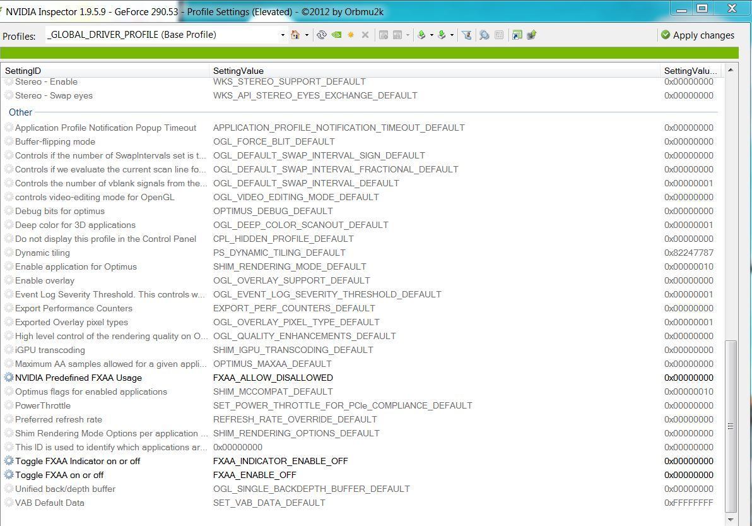Click the gear icon beside Toggle FXAA on or off

9,475
